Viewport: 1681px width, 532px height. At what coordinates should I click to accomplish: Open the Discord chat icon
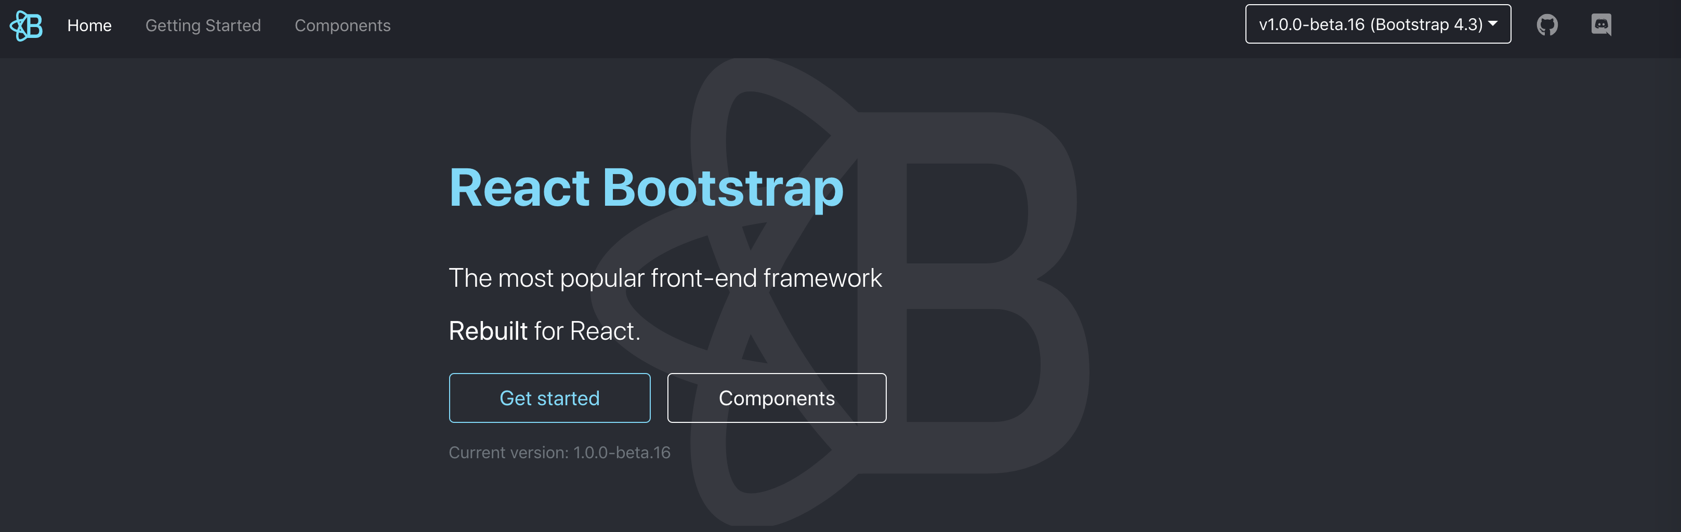(1601, 25)
